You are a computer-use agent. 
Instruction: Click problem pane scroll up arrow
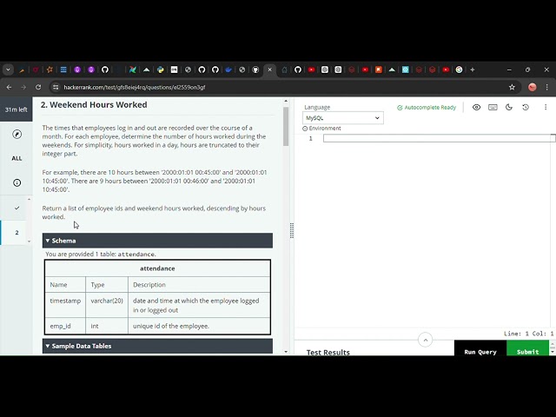pos(286,102)
